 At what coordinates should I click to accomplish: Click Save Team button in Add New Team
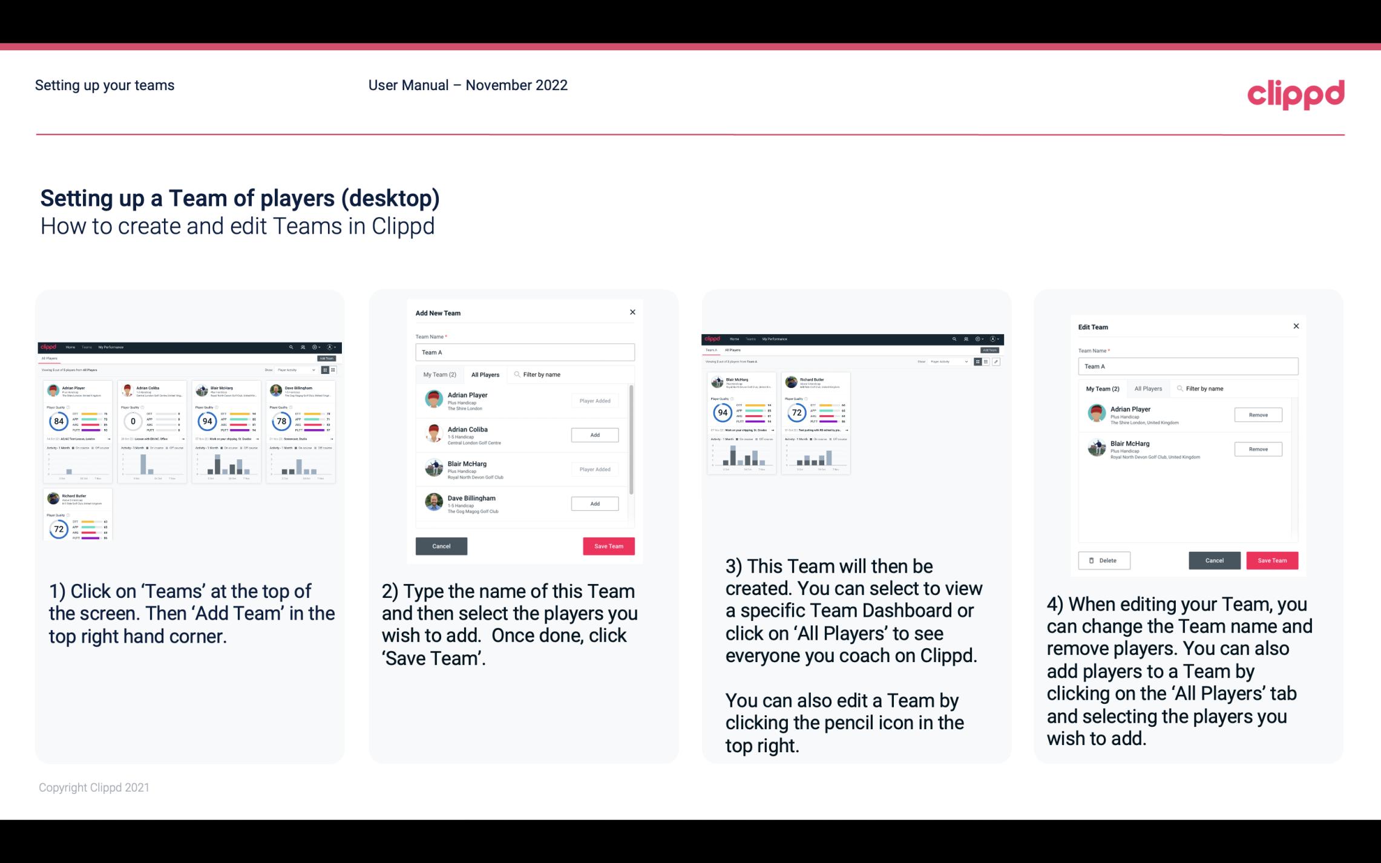click(608, 545)
